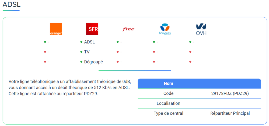Click the green status dot under Free

click(118, 42)
